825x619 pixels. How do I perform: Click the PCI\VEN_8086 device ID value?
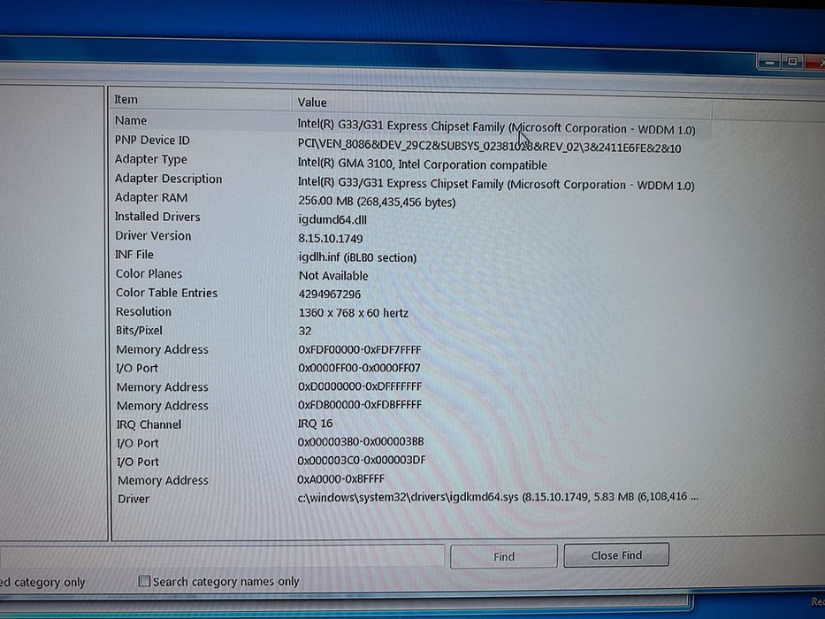click(489, 145)
